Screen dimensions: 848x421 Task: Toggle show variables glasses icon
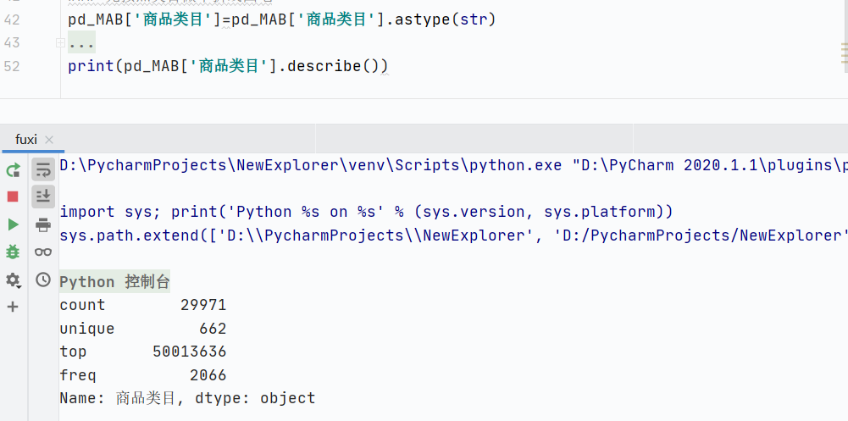(x=43, y=252)
